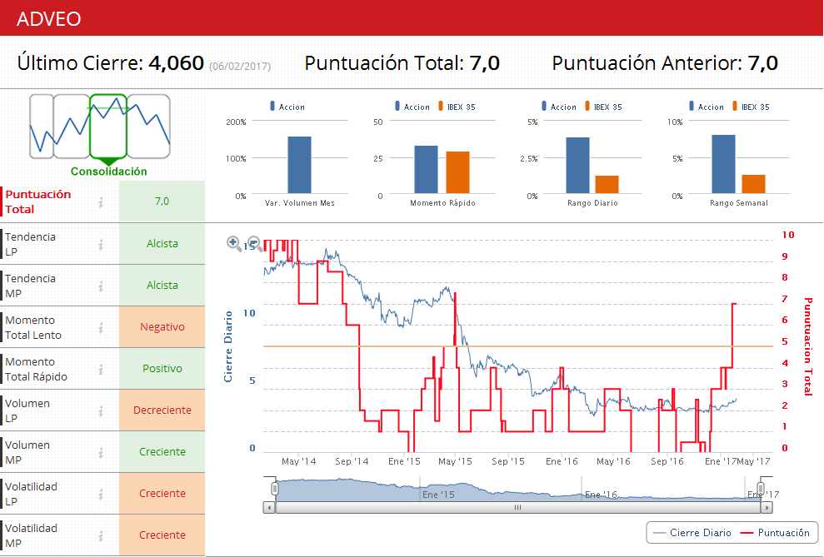The width and height of the screenshot is (824, 557).
Task: Toggle Accion legend in Rango Semanal chart
Action: (707, 107)
